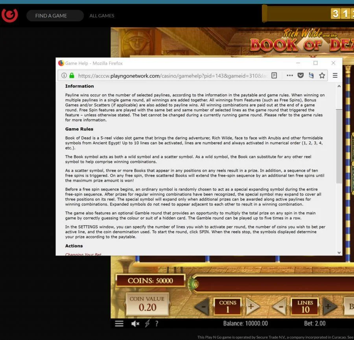Click the red casino logo icon
The width and height of the screenshot is (354, 340).
[x=9, y=15]
